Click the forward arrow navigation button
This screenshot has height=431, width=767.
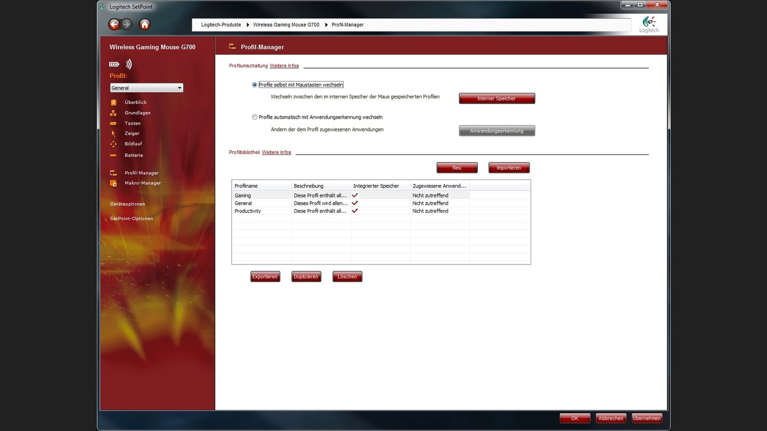(x=127, y=24)
